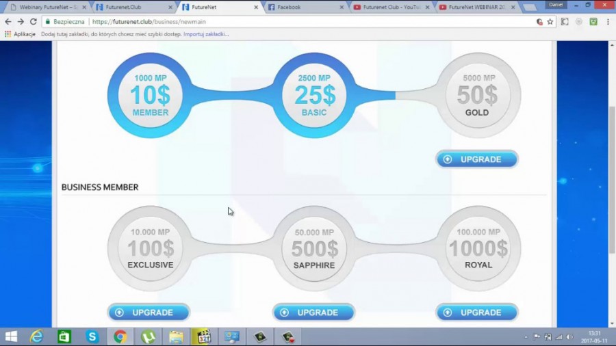Click the 500$ Sapphire circle
The width and height of the screenshot is (616, 346).
(314, 248)
